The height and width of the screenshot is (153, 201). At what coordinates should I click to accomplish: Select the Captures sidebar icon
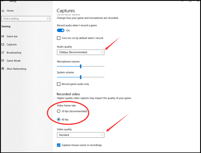[3, 44]
